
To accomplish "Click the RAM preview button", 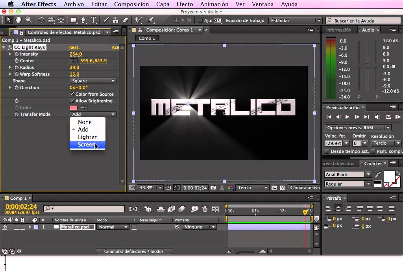I will click(x=398, y=117).
